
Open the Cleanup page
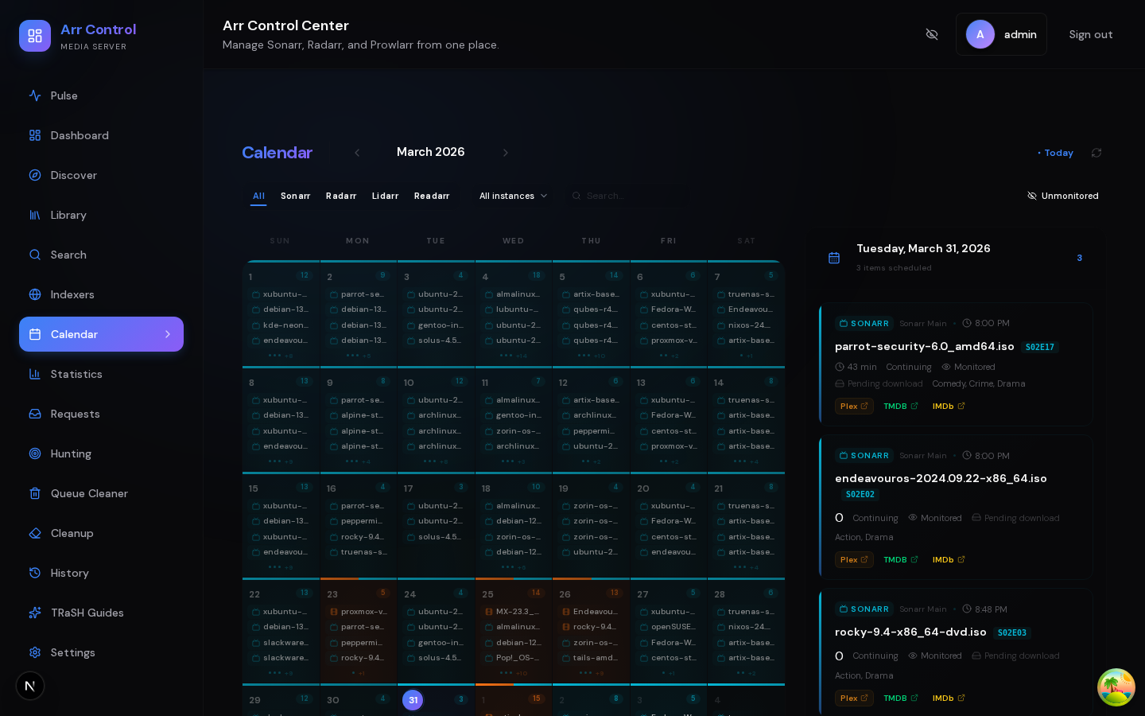[x=101, y=533]
